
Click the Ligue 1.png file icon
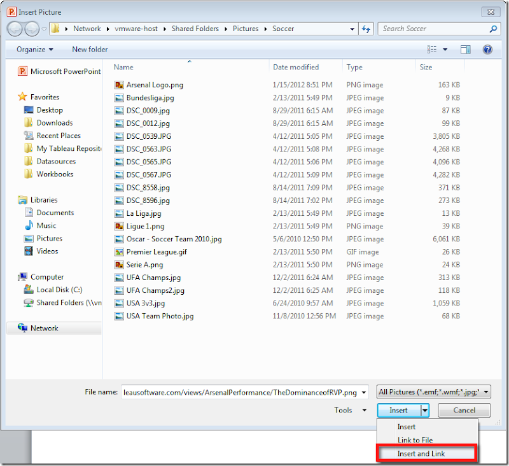(x=119, y=227)
